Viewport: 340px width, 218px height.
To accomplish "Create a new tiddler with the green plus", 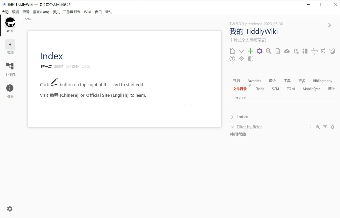I will 250,51.
